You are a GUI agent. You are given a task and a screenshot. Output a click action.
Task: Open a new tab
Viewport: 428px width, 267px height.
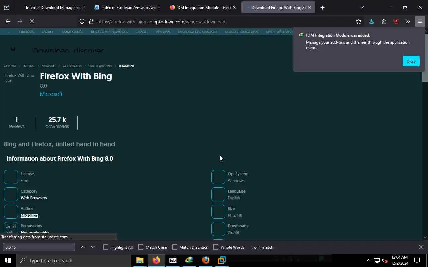click(x=322, y=7)
